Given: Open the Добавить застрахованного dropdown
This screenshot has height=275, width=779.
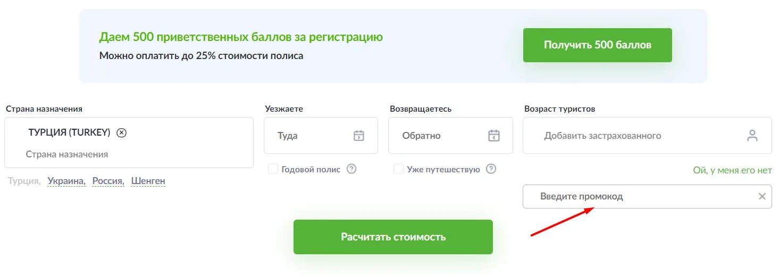Looking at the screenshot, I should point(647,136).
